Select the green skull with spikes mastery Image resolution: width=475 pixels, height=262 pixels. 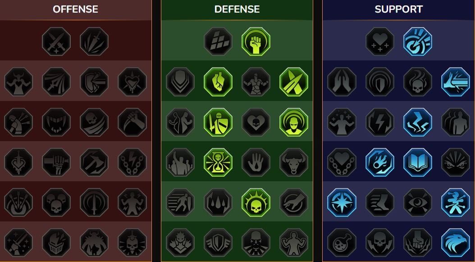(256, 202)
